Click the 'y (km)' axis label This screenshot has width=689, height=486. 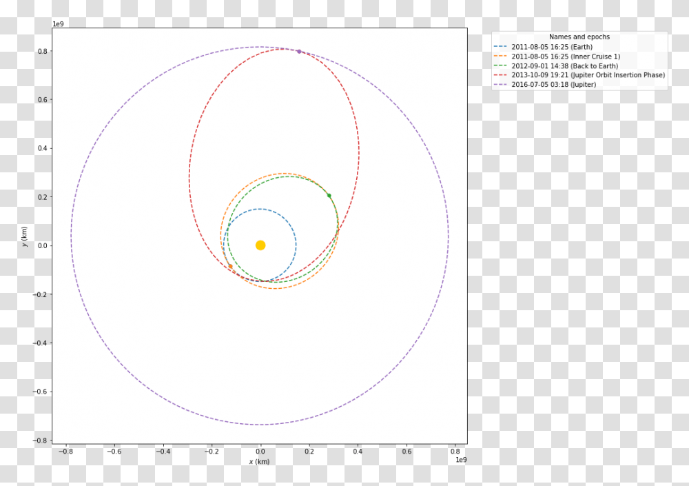(24, 236)
